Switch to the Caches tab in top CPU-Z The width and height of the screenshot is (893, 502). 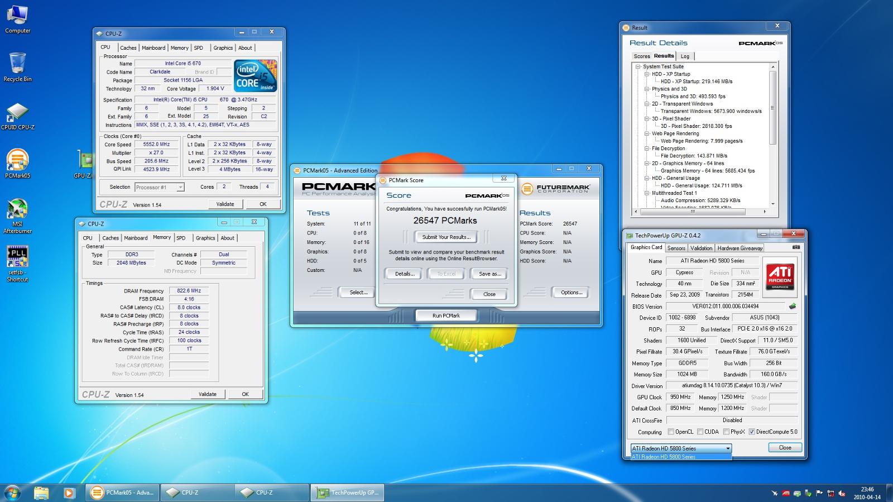coord(128,48)
